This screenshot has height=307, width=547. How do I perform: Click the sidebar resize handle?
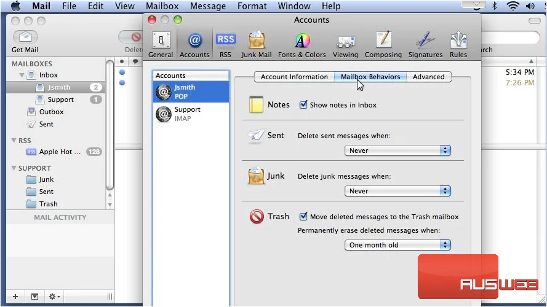pos(110,297)
